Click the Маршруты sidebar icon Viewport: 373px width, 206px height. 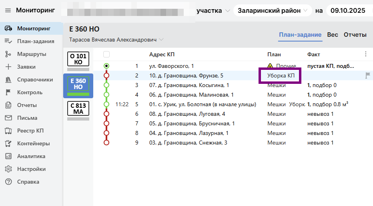pos(8,54)
